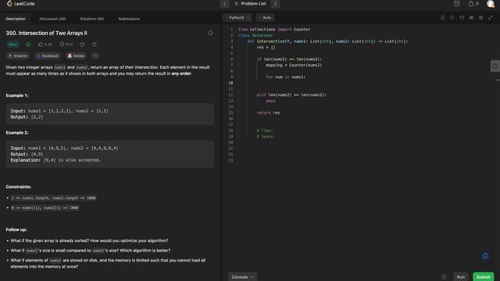Click the green solved checkmark icon
This screenshot has width=500, height=281.
pyautogui.click(x=28, y=44)
